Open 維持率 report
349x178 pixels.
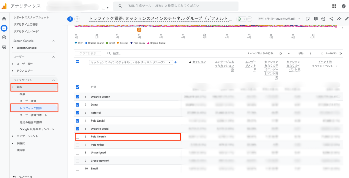coord(21,150)
